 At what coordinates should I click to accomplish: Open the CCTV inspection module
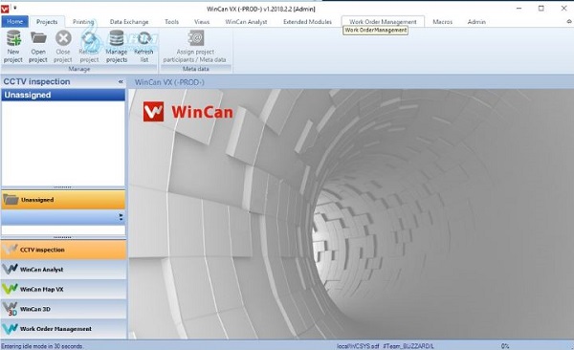coord(63,250)
